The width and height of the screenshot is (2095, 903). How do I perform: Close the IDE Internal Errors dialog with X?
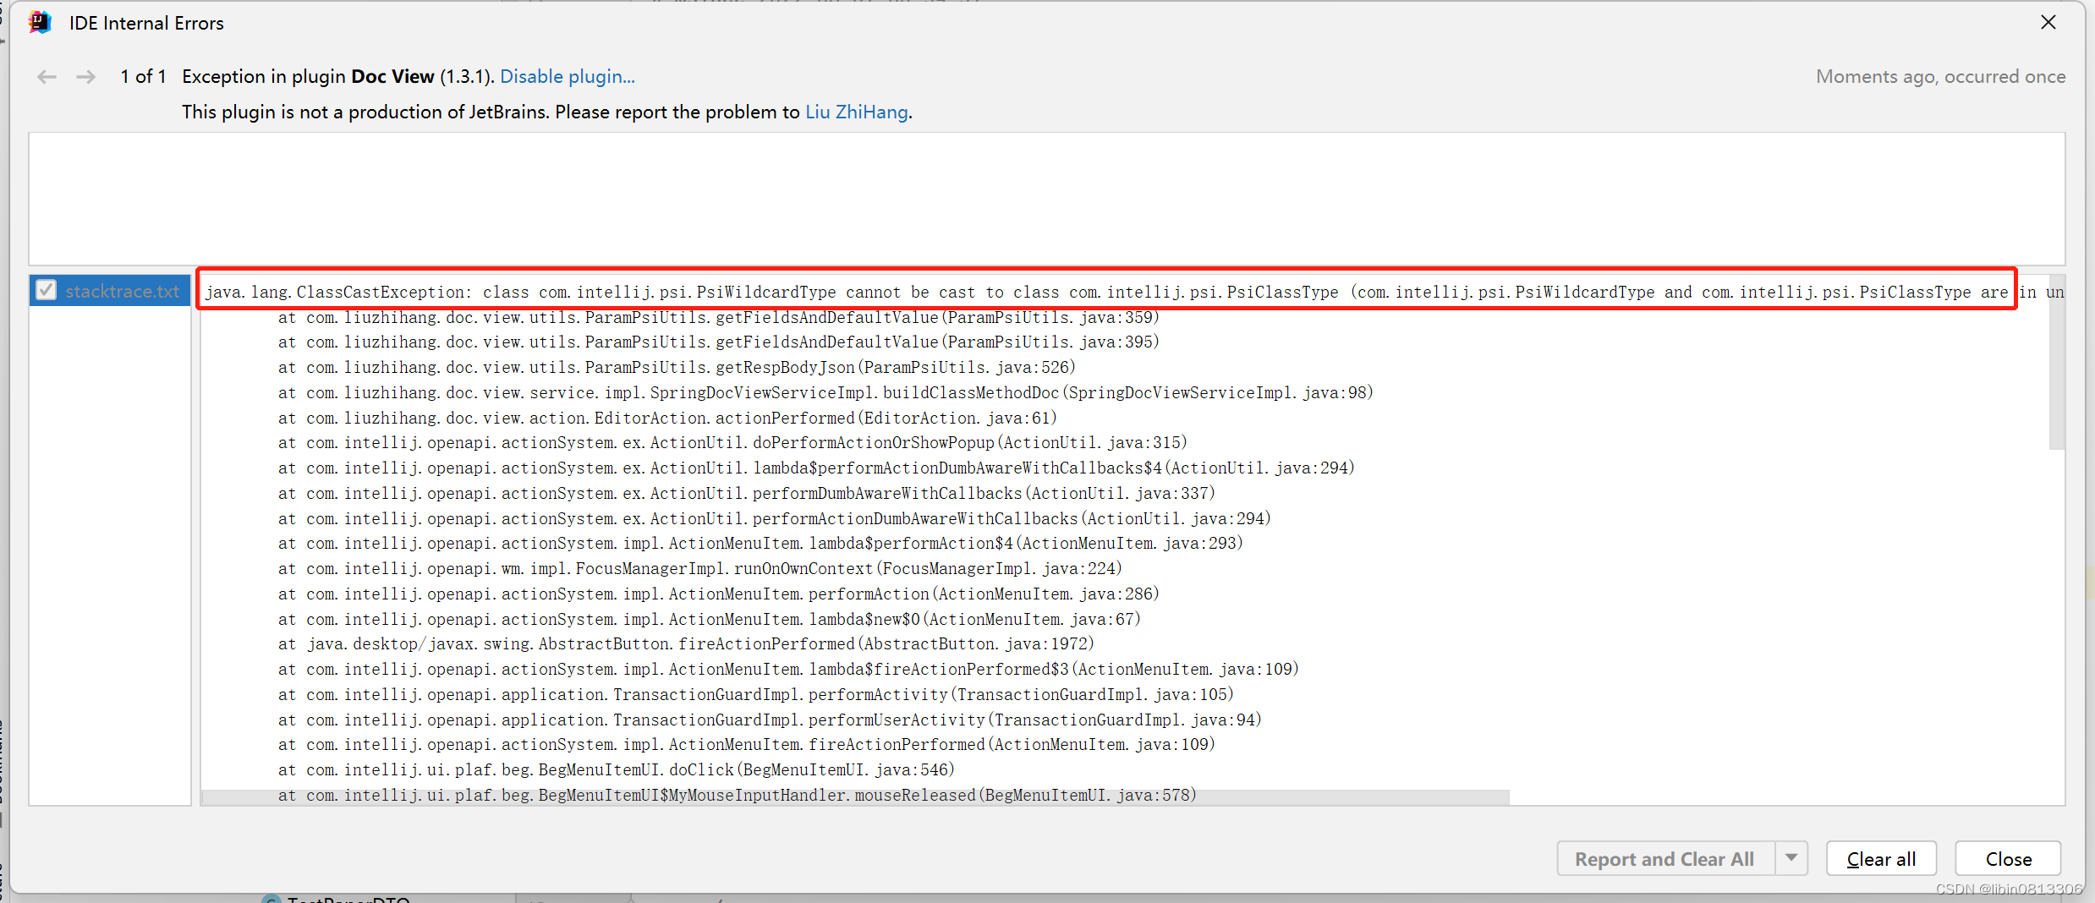point(2049,22)
